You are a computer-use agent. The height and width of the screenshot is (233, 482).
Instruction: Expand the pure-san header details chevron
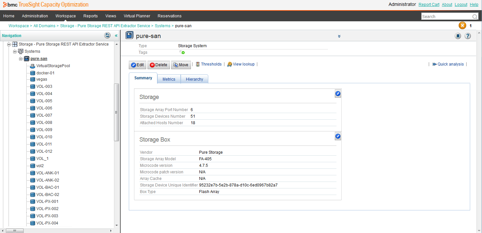[x=339, y=36]
